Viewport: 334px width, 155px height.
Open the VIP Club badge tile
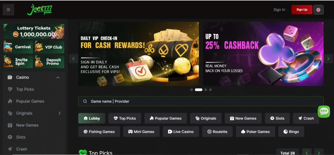coord(50,47)
